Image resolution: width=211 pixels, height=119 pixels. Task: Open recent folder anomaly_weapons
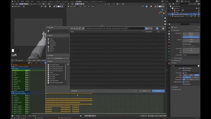[x=54, y=65]
